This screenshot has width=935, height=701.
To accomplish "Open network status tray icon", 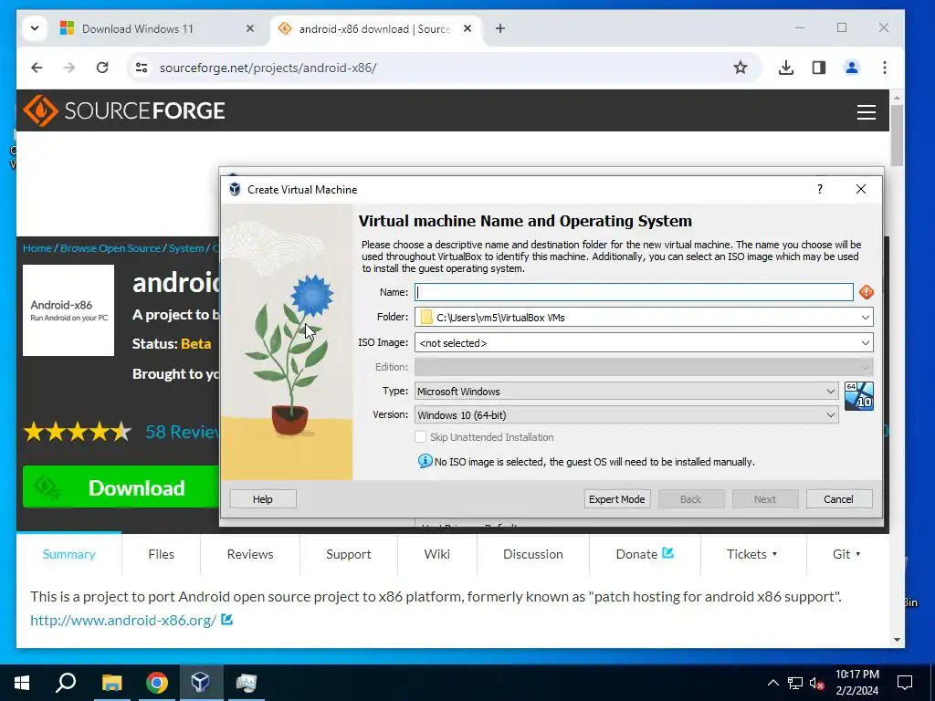I will [795, 683].
